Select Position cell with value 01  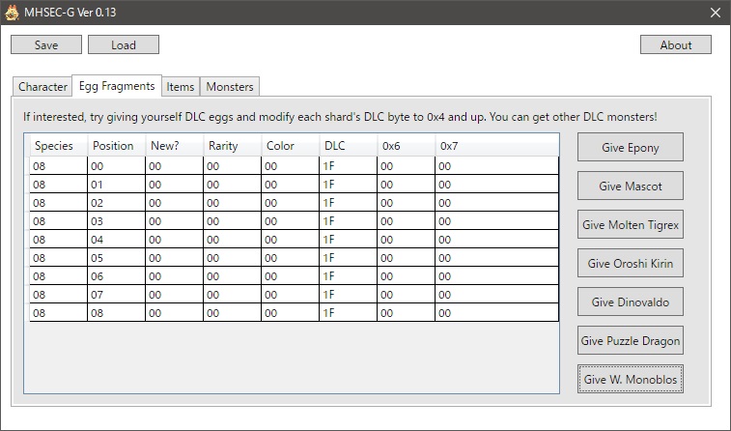pos(117,185)
